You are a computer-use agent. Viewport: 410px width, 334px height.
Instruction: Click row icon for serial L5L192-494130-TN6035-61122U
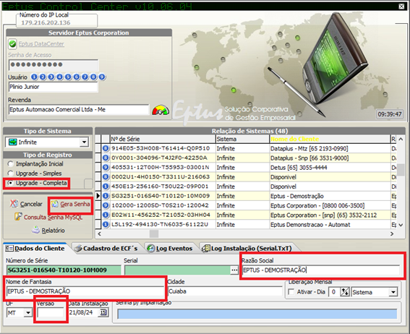[106, 224]
